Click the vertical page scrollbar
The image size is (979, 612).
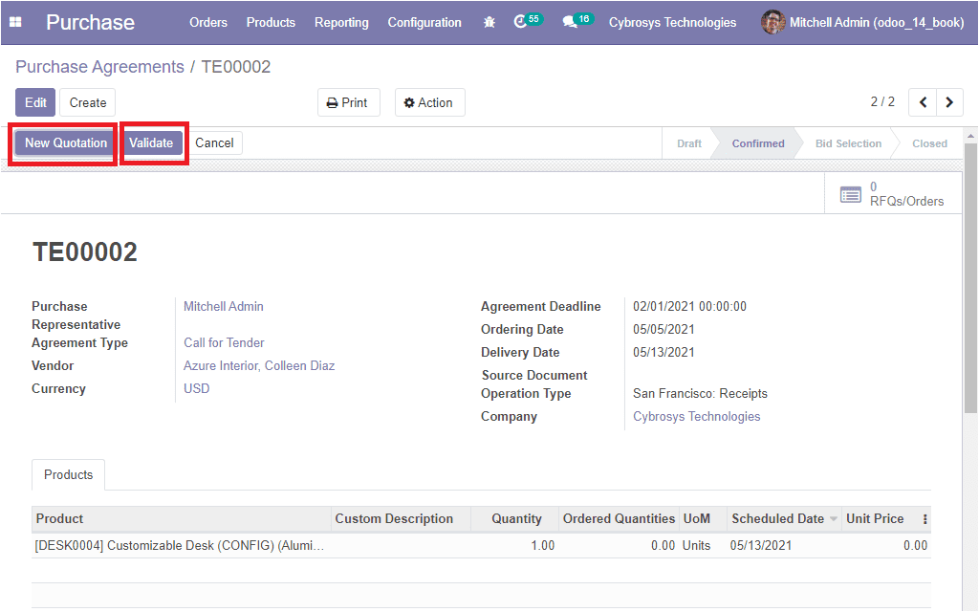tap(970, 277)
